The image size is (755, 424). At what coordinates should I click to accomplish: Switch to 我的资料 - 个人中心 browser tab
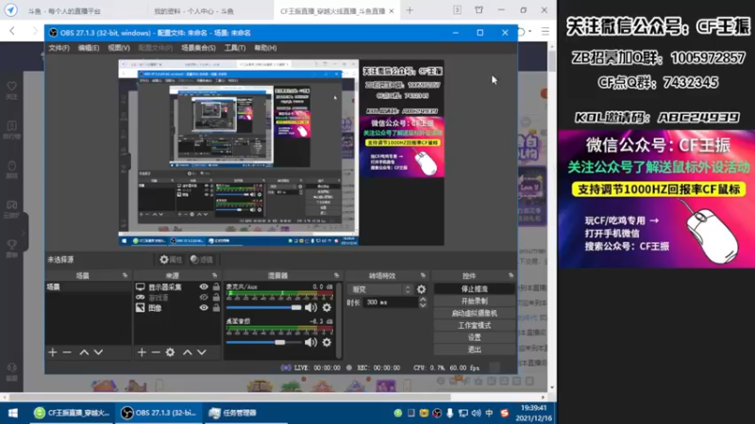pyautogui.click(x=194, y=11)
